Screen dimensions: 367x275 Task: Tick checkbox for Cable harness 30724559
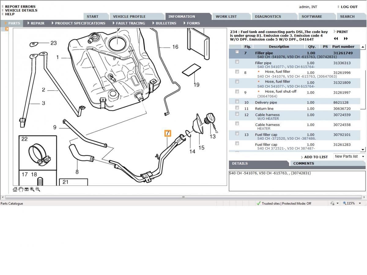point(237,114)
